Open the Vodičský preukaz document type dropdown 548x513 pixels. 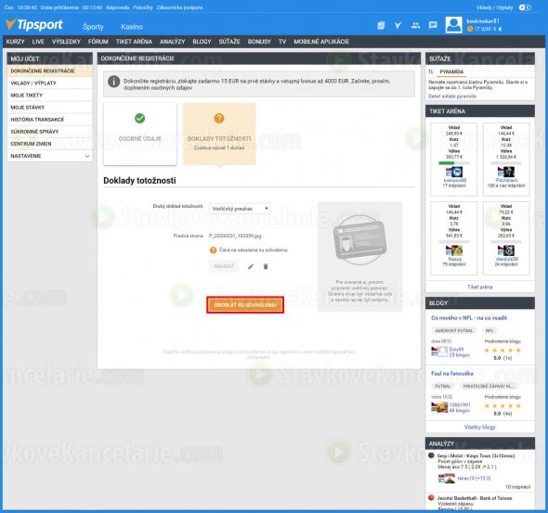coord(240,209)
